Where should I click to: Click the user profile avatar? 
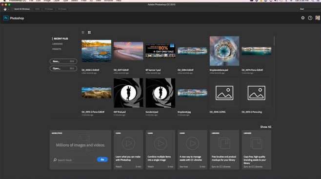coord(318,18)
